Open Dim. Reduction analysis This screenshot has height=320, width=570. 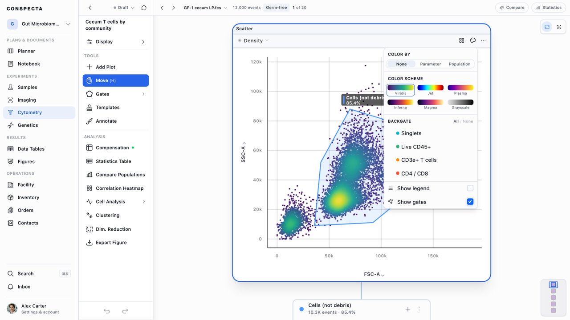tap(116, 229)
